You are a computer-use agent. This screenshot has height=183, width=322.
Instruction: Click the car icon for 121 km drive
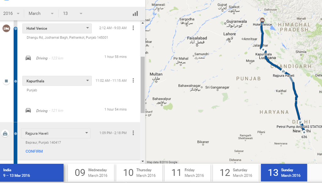tap(28, 110)
